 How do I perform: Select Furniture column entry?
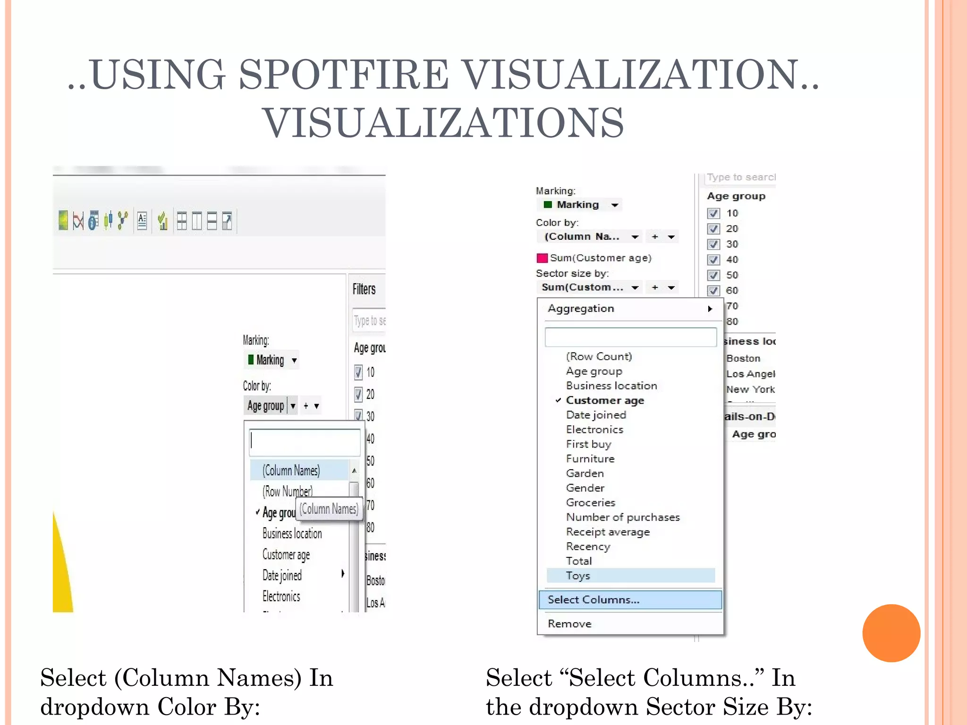tap(590, 459)
